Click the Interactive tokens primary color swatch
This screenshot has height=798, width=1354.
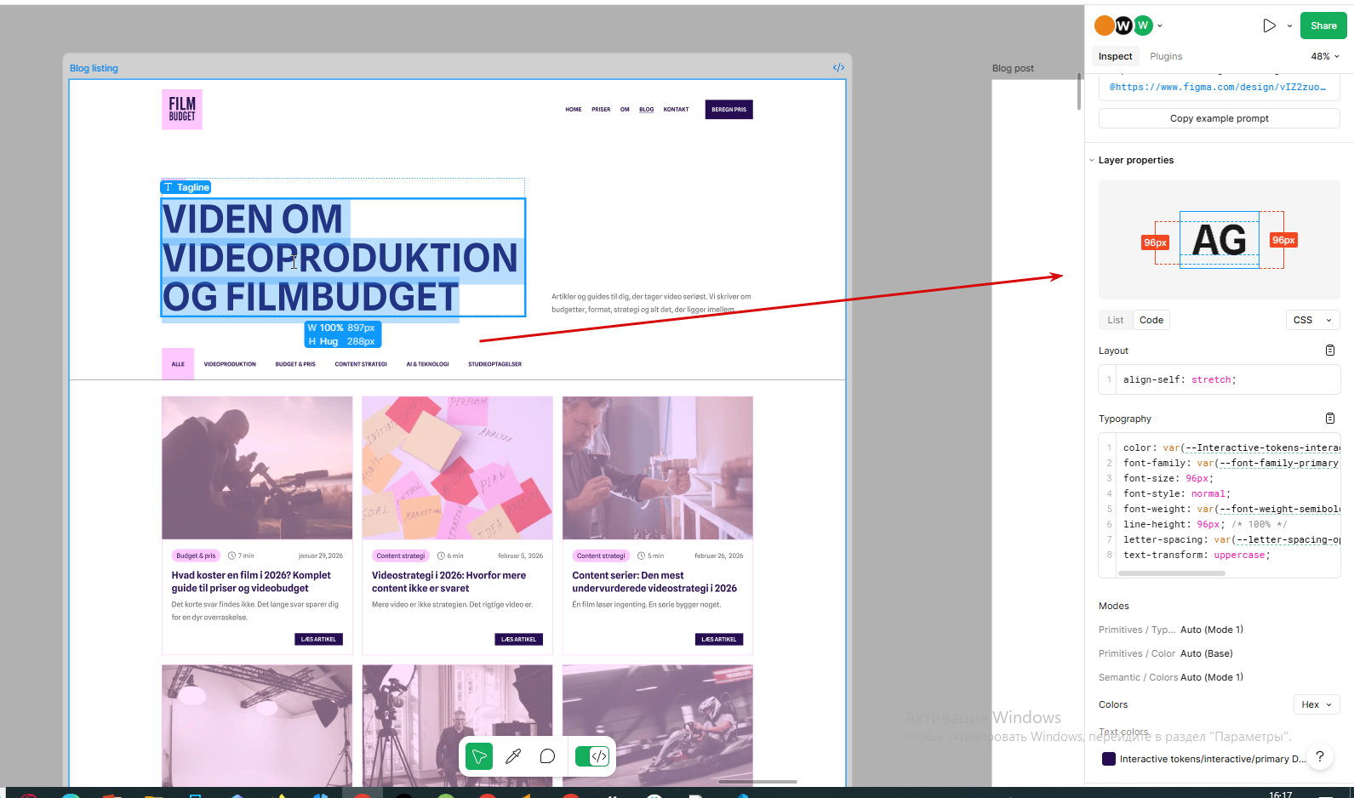[1109, 759]
